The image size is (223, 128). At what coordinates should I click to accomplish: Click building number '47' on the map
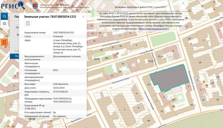point(162,111)
